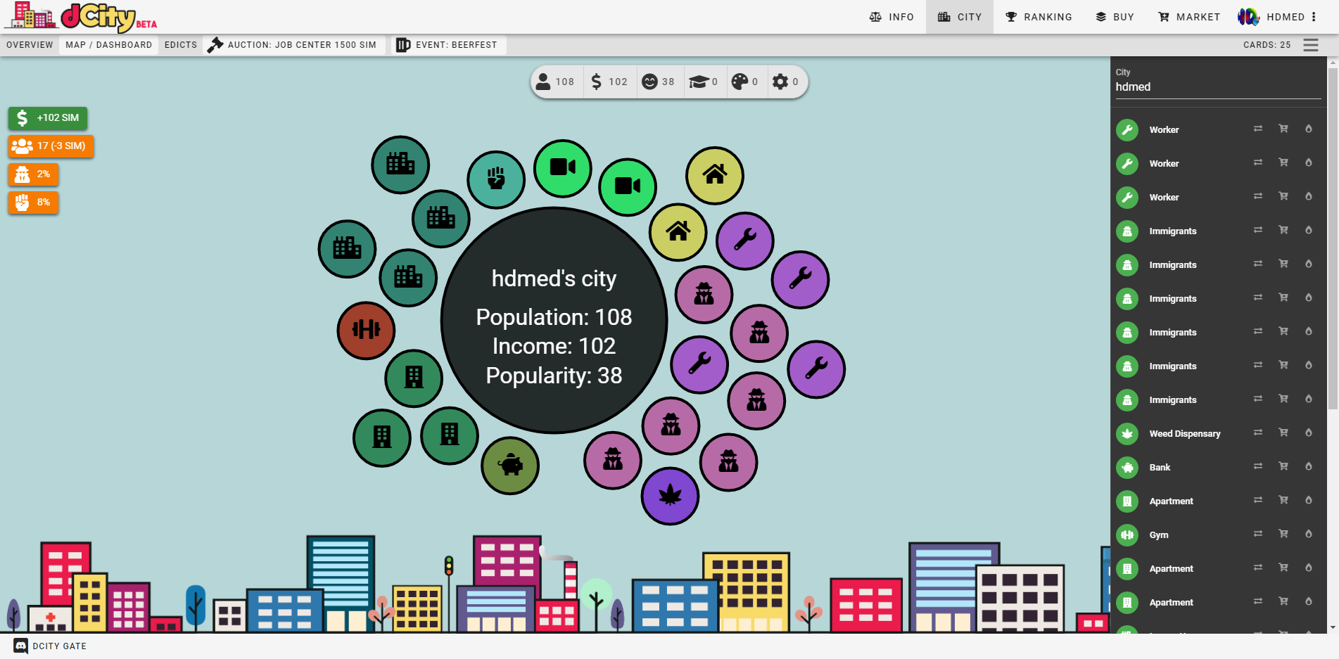Click burn flame icon on Gym row

coord(1309,534)
